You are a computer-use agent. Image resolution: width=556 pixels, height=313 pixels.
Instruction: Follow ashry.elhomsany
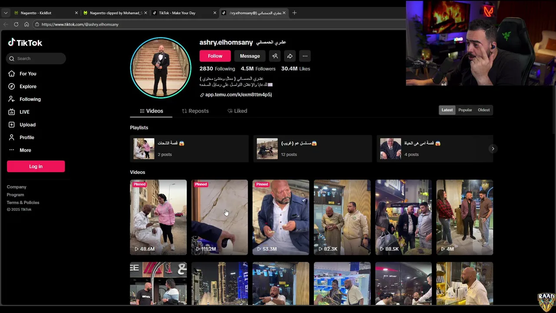(x=215, y=56)
